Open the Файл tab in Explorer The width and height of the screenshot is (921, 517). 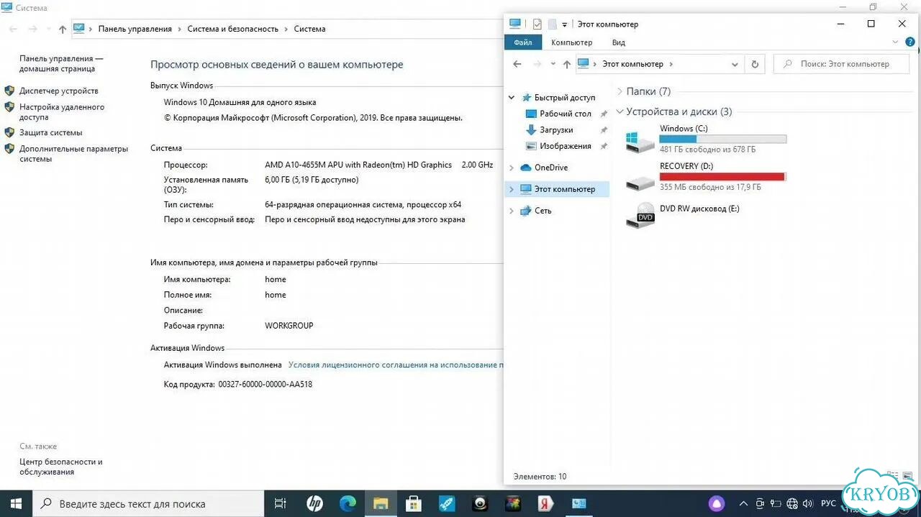tap(523, 42)
